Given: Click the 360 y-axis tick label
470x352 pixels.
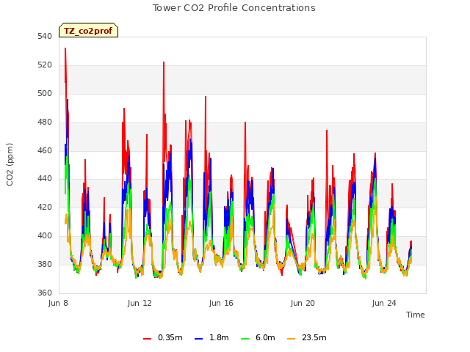Looking at the screenshot, I should point(45,293).
